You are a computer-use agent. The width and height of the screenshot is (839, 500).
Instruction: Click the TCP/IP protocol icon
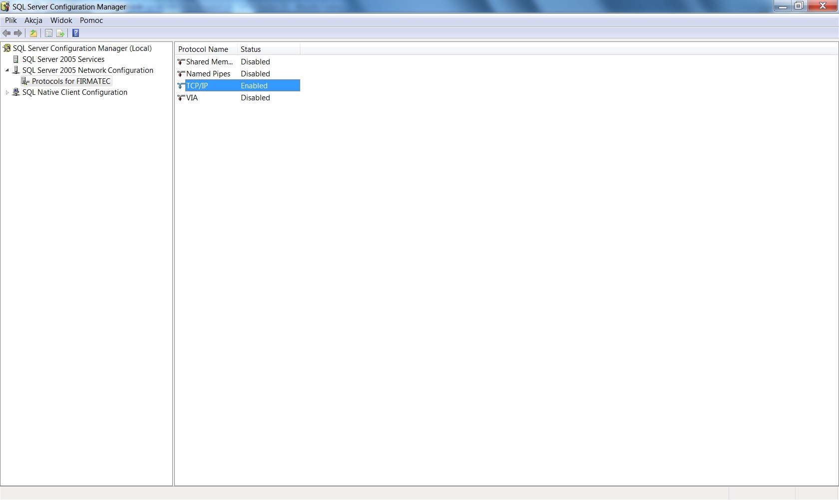point(181,86)
